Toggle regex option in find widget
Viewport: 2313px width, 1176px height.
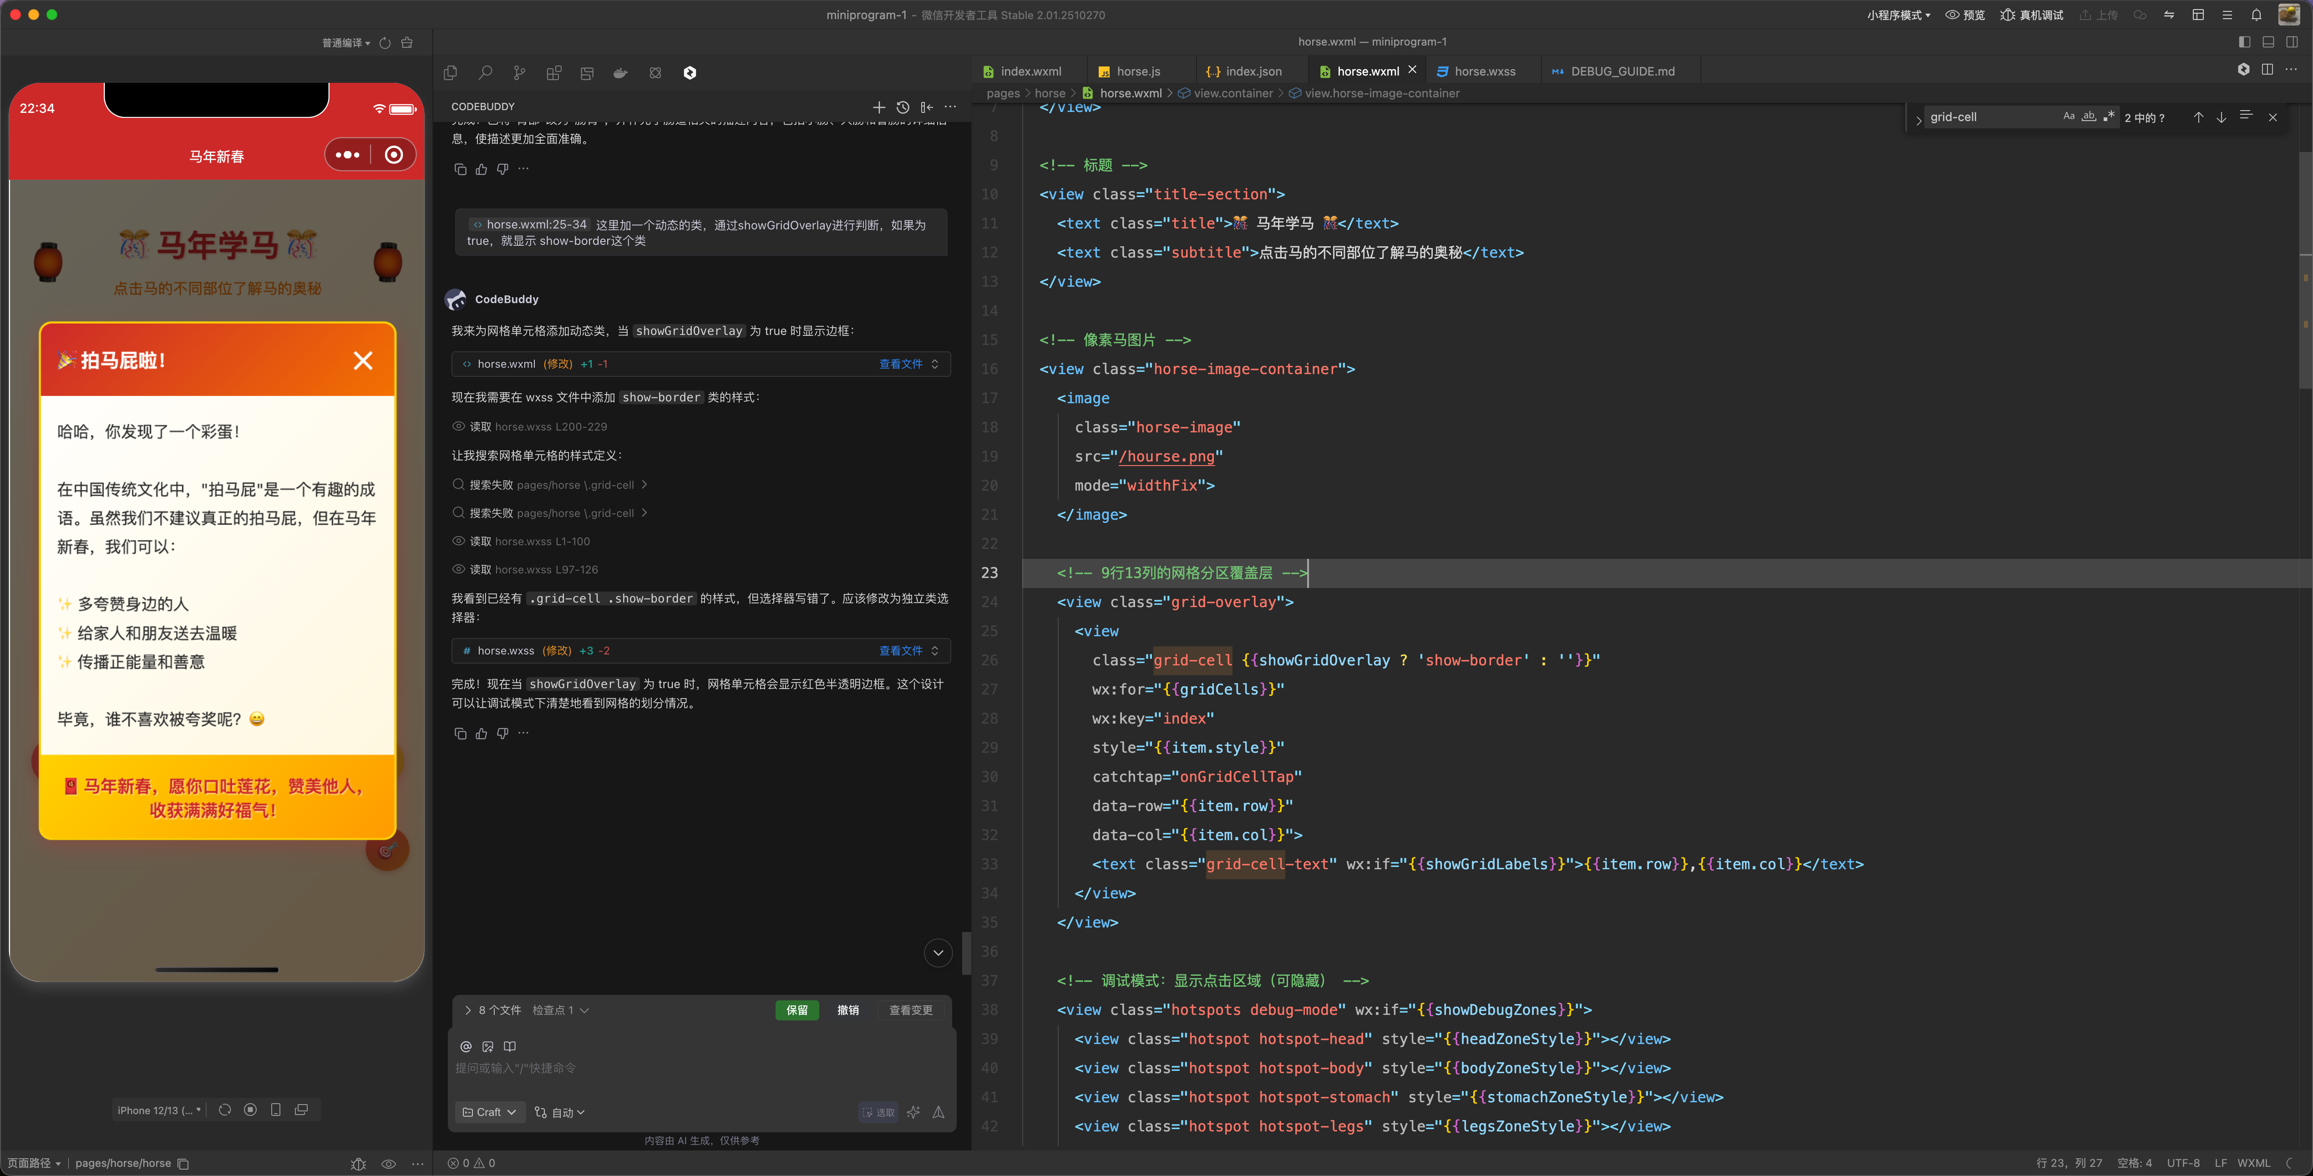click(2109, 117)
